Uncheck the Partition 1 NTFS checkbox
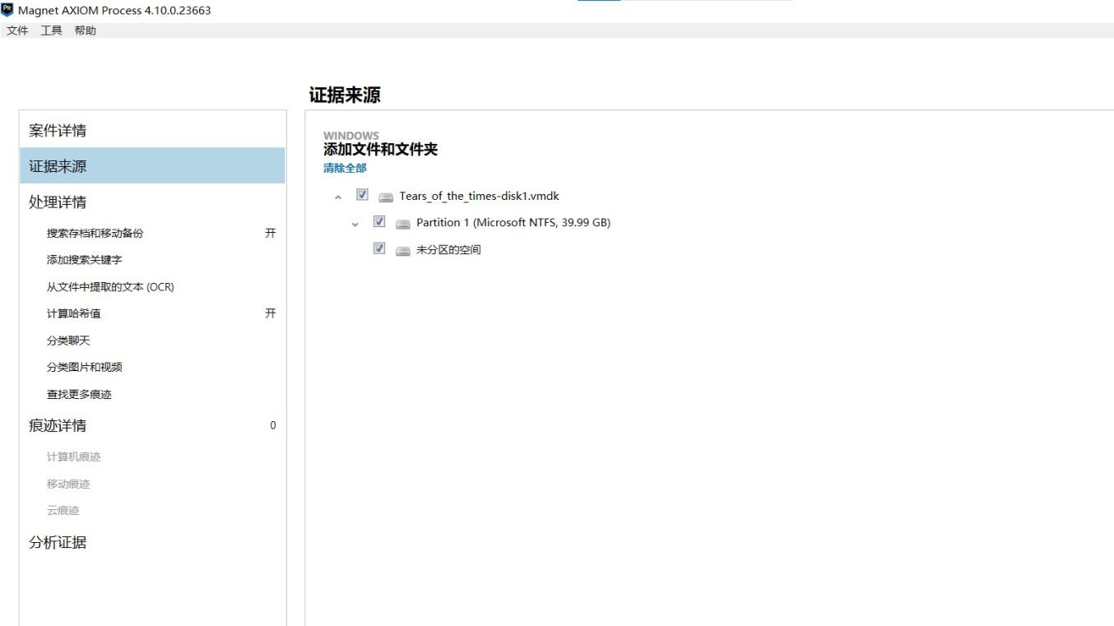 click(379, 221)
